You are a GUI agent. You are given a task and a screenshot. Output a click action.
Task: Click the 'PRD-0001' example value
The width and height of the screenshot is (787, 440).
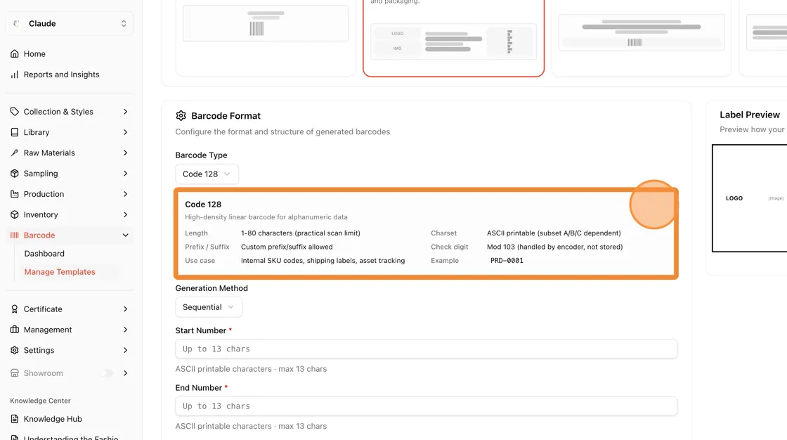(507, 261)
